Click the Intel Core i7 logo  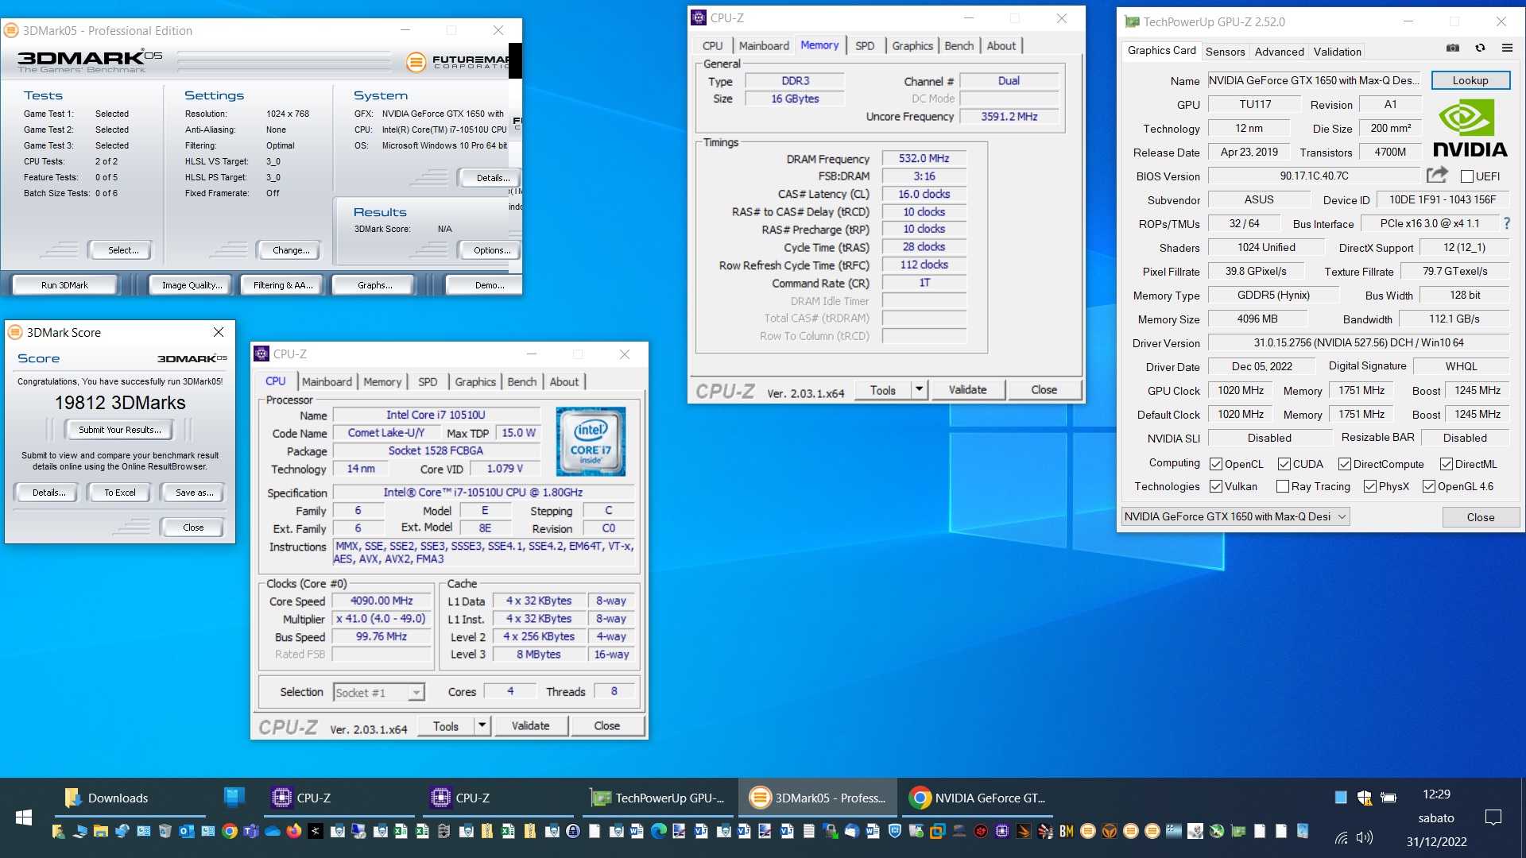coord(591,441)
